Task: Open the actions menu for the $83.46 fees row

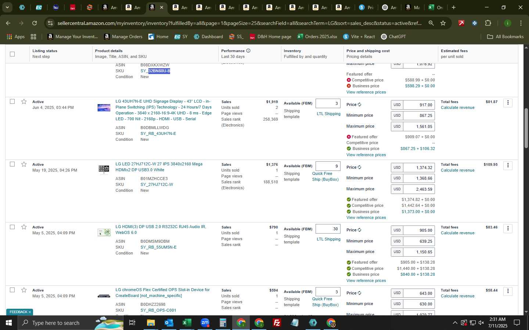Action: tap(508, 228)
